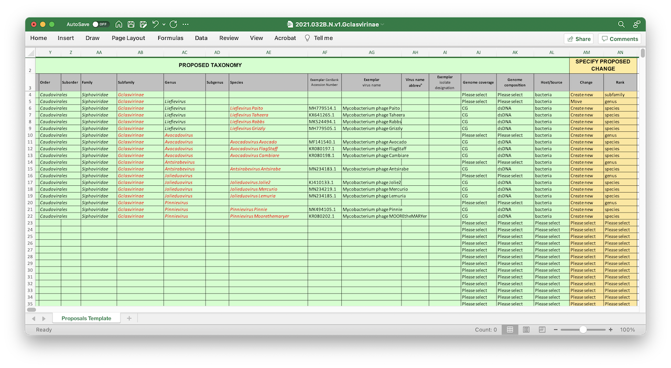Expand the file name dropdown chevron
Viewport: 671px width, 368px height.
point(382,24)
